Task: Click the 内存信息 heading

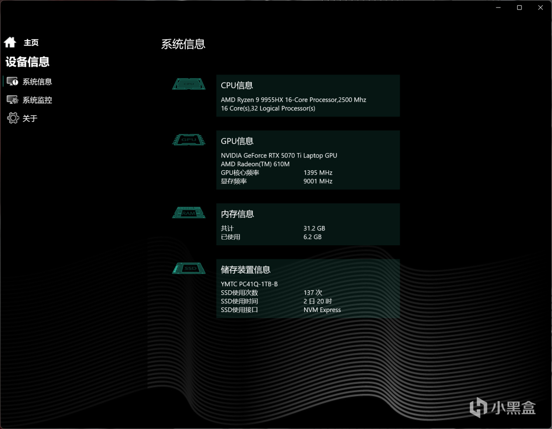Action: 237,214
